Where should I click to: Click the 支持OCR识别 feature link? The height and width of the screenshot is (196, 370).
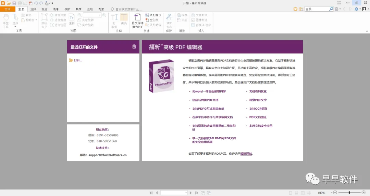(x=258, y=109)
